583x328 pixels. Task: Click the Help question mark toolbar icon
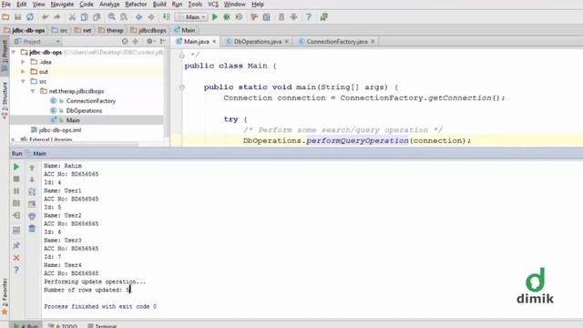(x=309, y=17)
